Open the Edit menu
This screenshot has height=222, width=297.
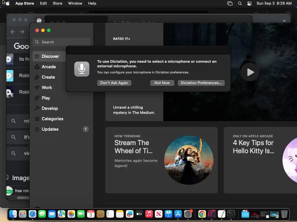(44, 3)
